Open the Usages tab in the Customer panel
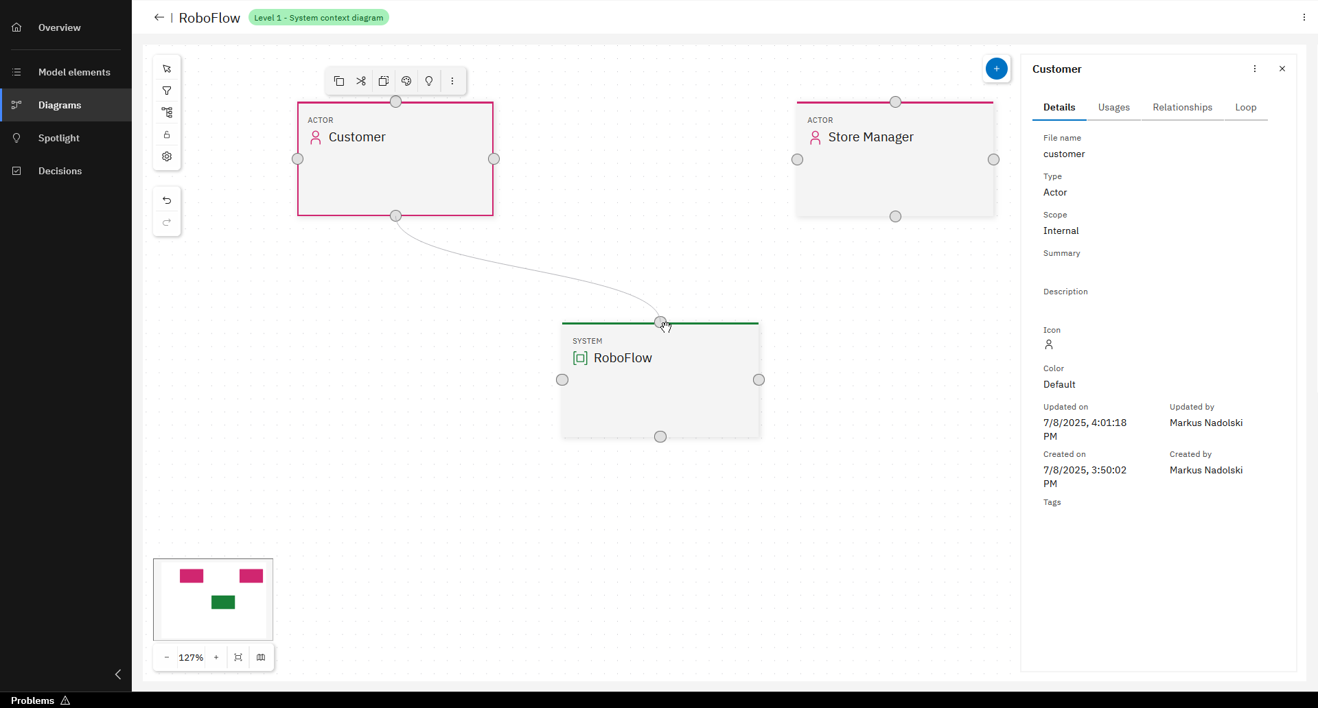 click(1113, 107)
